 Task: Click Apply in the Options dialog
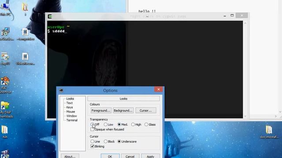click(150, 156)
